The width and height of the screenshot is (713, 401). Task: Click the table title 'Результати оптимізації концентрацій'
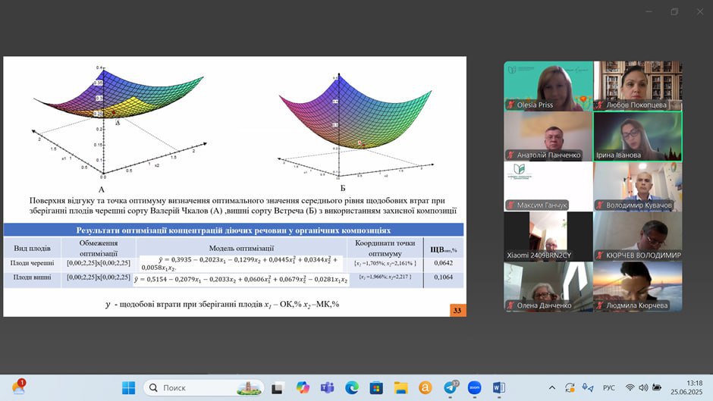pyautogui.click(x=234, y=230)
